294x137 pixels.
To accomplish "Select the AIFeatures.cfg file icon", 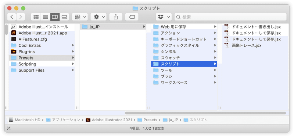I will [x=14, y=39].
